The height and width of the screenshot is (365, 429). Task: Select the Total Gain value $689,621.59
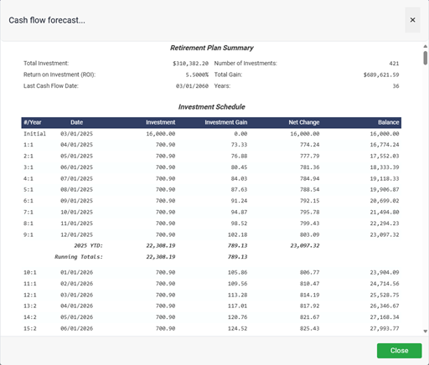pyautogui.click(x=381, y=75)
